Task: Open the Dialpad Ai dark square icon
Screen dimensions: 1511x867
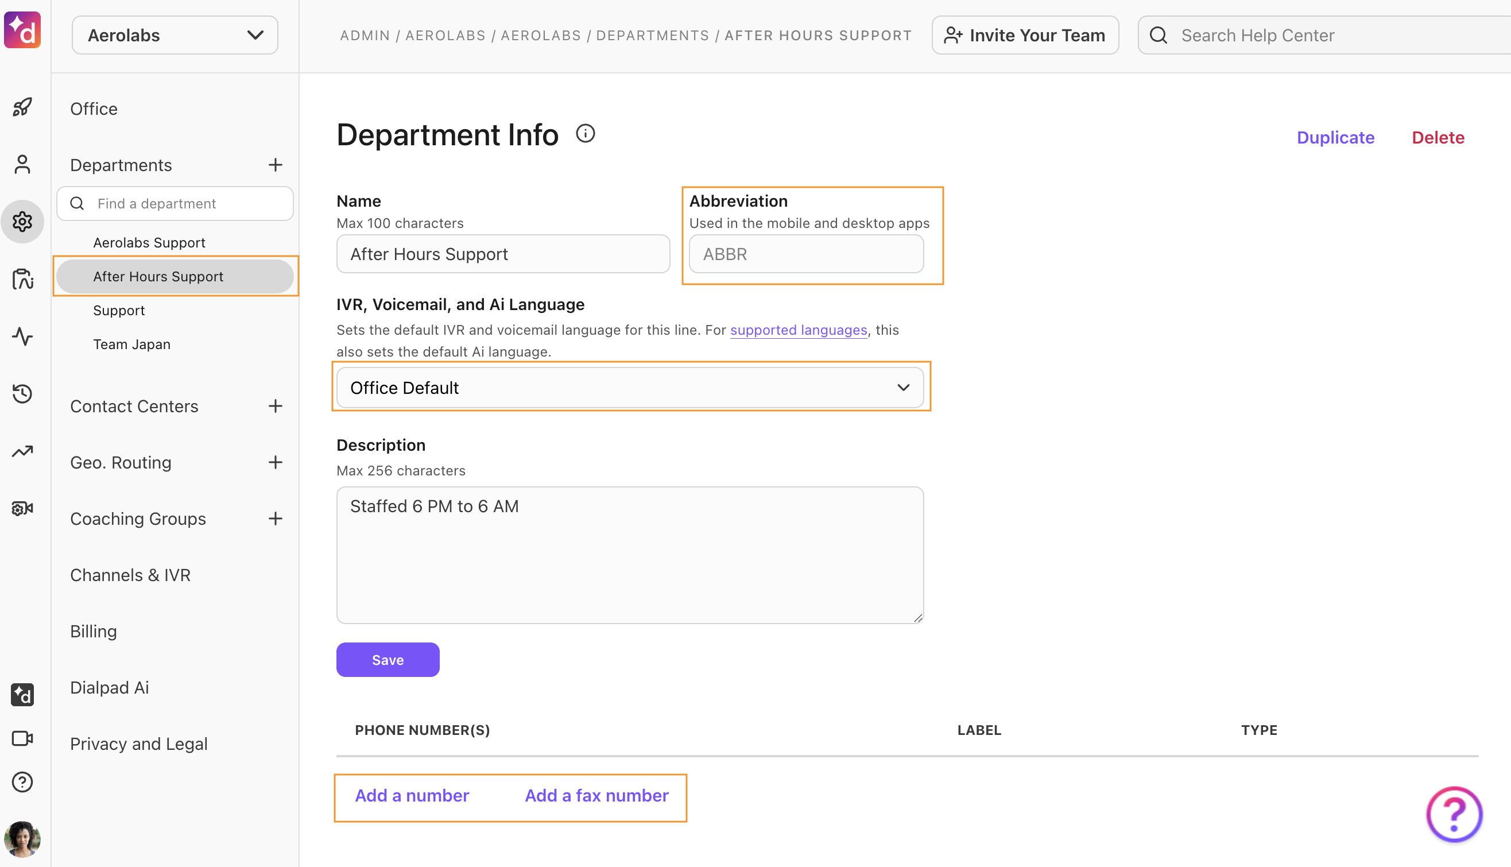Action: [x=22, y=695]
